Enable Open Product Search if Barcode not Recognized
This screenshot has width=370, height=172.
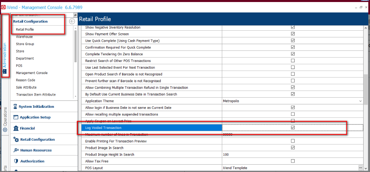293,74
